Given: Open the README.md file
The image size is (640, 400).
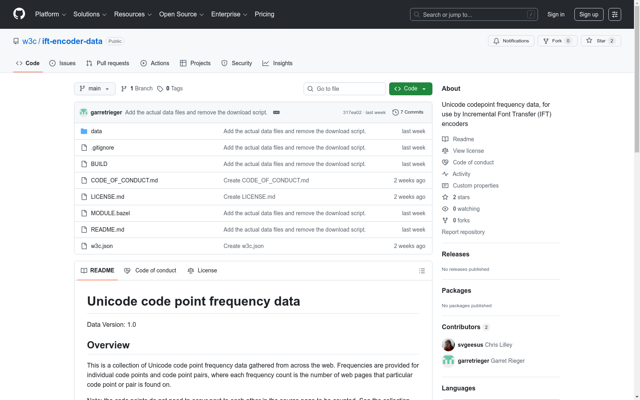Looking at the screenshot, I should pyautogui.click(x=108, y=230).
